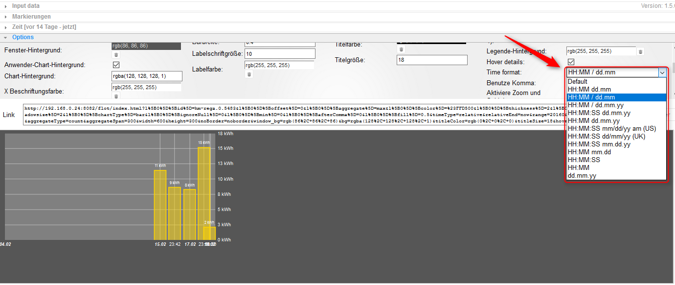Click the Labelschriftgröße field showing 10
Viewport: 675px width, 285px height.
click(280, 53)
